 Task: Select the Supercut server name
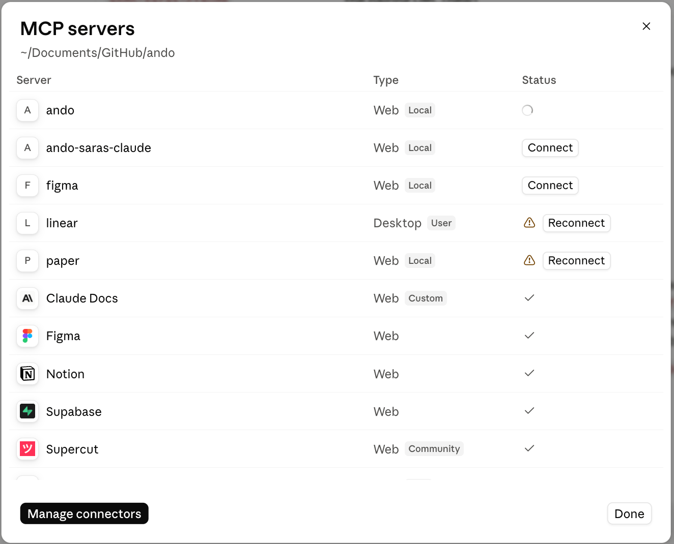tap(72, 449)
